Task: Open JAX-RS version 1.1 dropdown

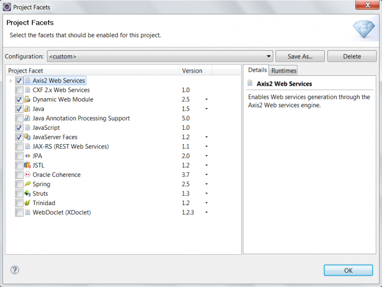Action: [206, 146]
